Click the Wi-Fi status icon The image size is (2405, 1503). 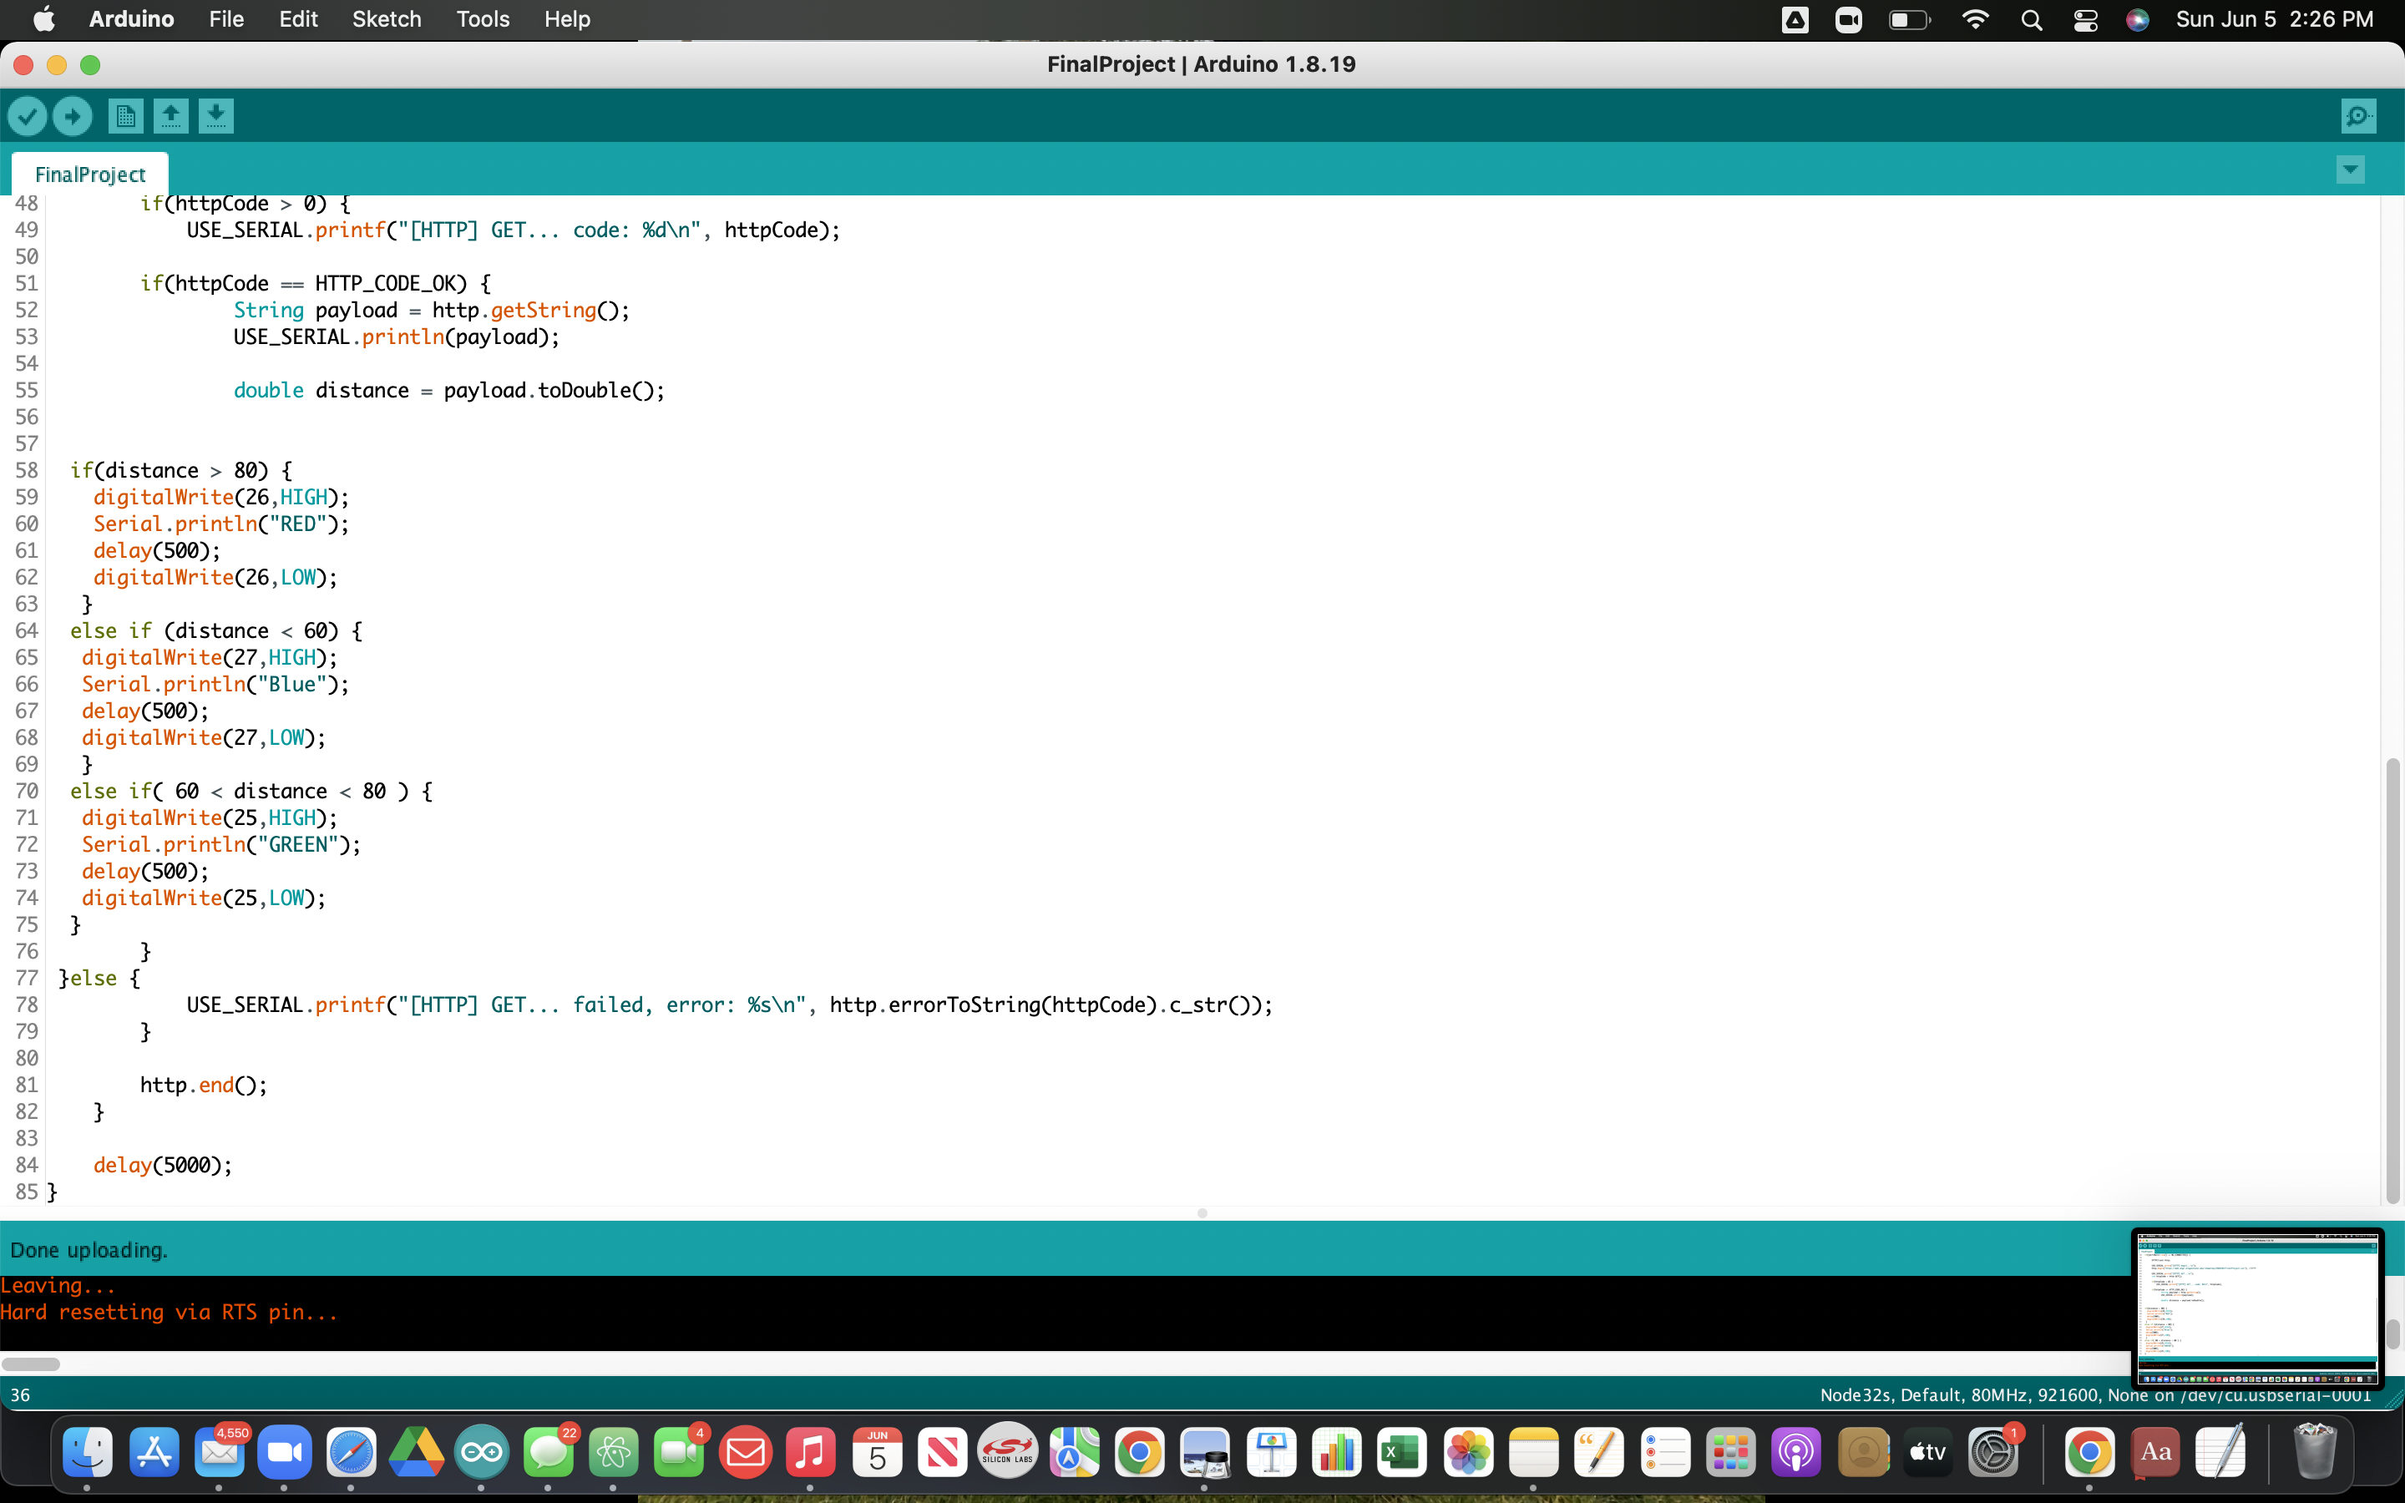pyautogui.click(x=1976, y=20)
